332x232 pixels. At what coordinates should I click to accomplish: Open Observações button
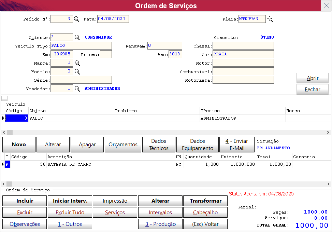coord(25,224)
